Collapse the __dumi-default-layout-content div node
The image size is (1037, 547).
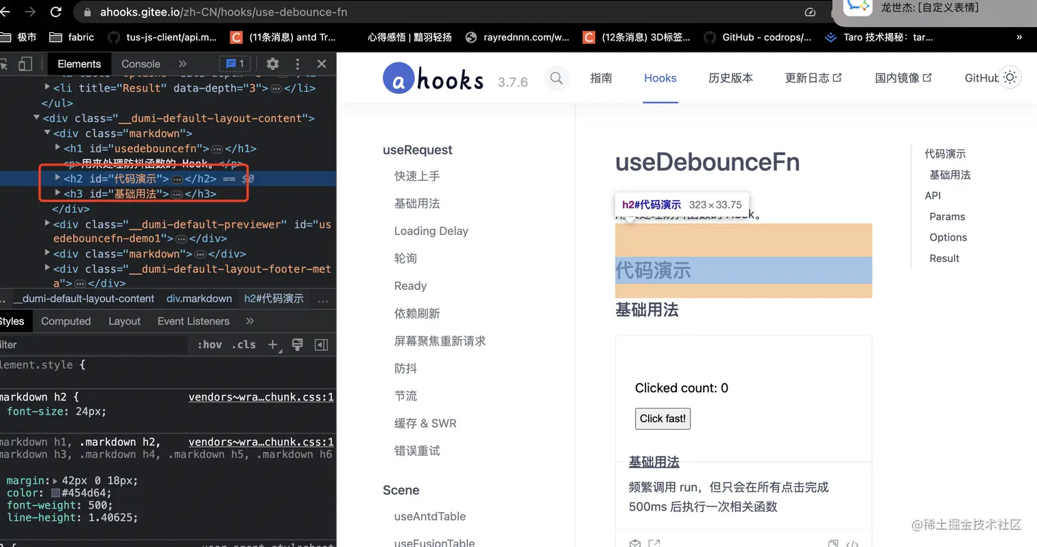click(36, 118)
